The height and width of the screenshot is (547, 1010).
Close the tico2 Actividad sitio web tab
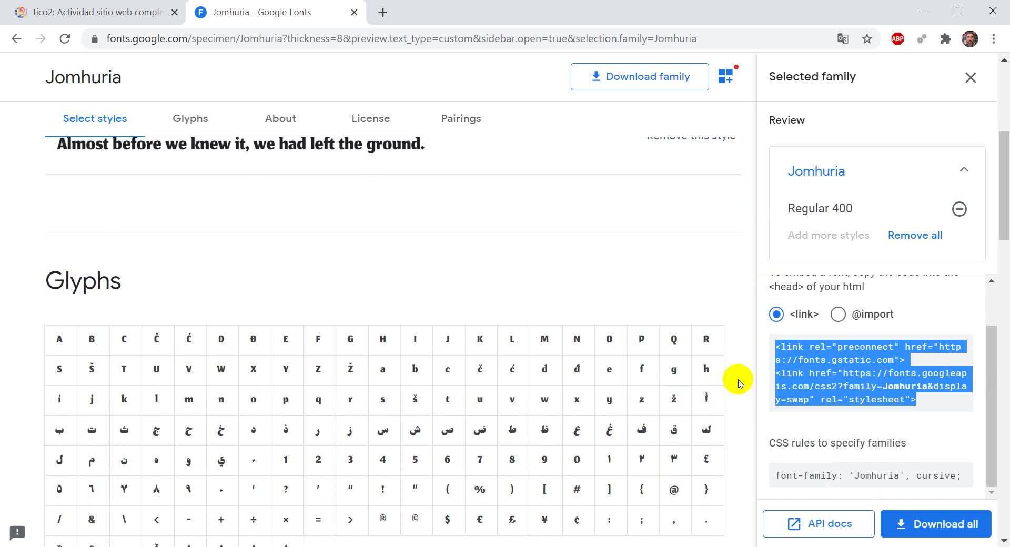[x=175, y=12]
